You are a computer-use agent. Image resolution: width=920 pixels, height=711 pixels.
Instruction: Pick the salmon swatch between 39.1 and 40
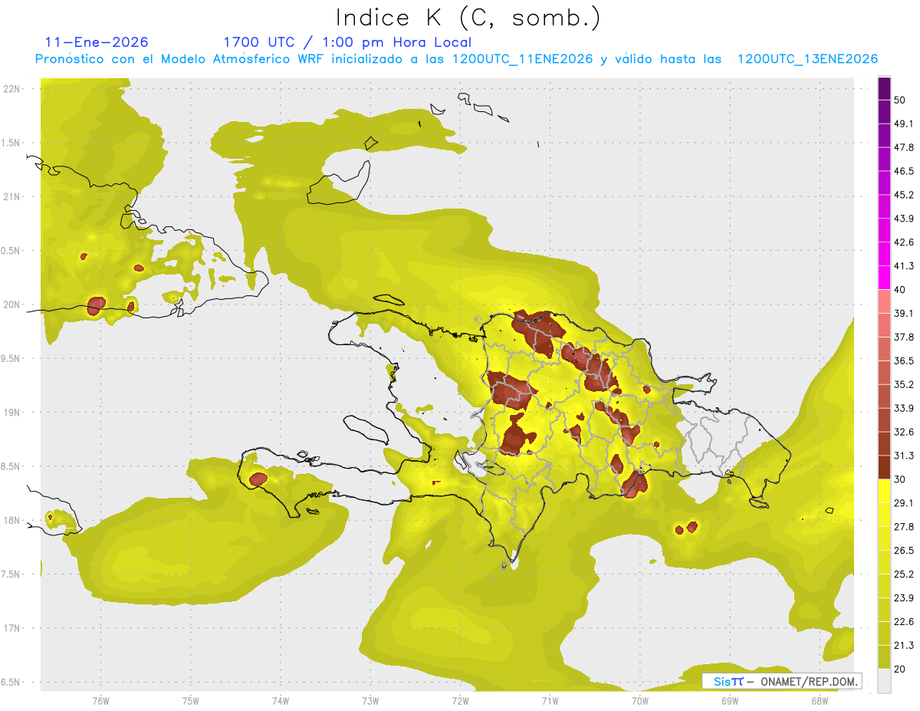[884, 301]
